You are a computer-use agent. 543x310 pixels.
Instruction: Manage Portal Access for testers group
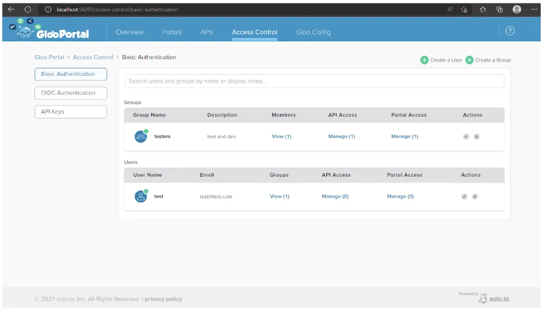tap(404, 136)
